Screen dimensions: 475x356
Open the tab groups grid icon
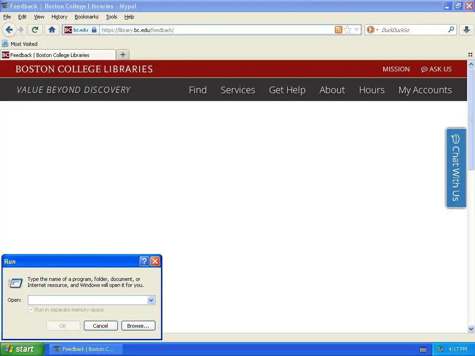pyautogui.click(x=470, y=55)
